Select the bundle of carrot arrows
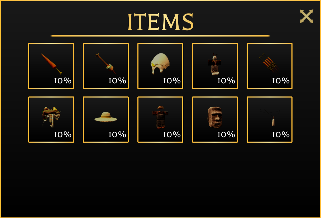 [x=270, y=66]
